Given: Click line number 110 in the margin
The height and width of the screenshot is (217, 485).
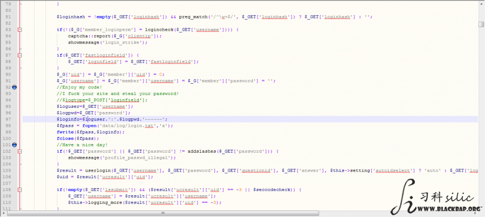Looking at the screenshot, I should pyautogui.click(x=8, y=202).
